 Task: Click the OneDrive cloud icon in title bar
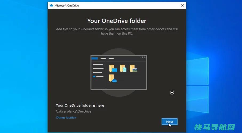[x=51, y=6]
